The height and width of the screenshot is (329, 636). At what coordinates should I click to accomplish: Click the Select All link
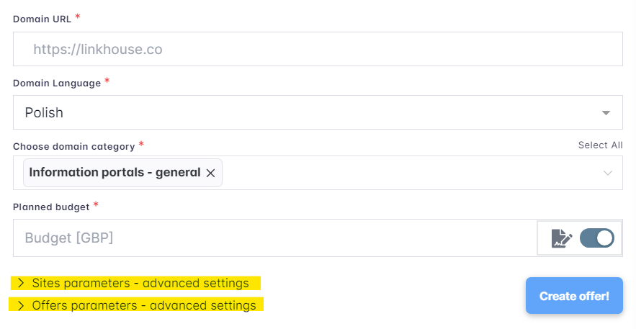coord(600,145)
